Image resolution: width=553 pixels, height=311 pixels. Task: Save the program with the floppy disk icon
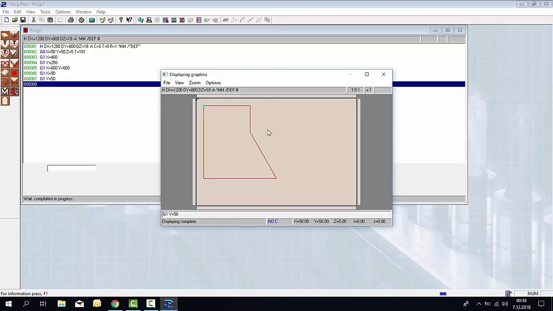pos(23,20)
